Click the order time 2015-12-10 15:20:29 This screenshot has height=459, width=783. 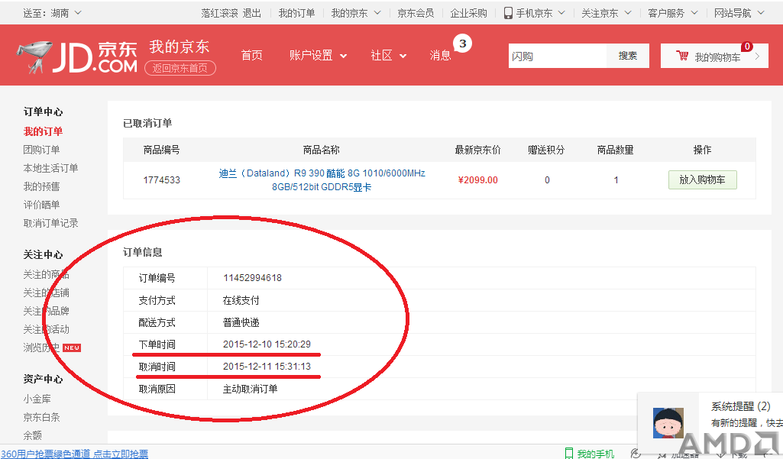click(x=267, y=344)
